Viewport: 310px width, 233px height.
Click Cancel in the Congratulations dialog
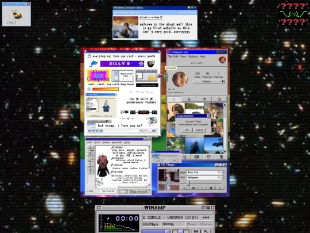coord(199,130)
